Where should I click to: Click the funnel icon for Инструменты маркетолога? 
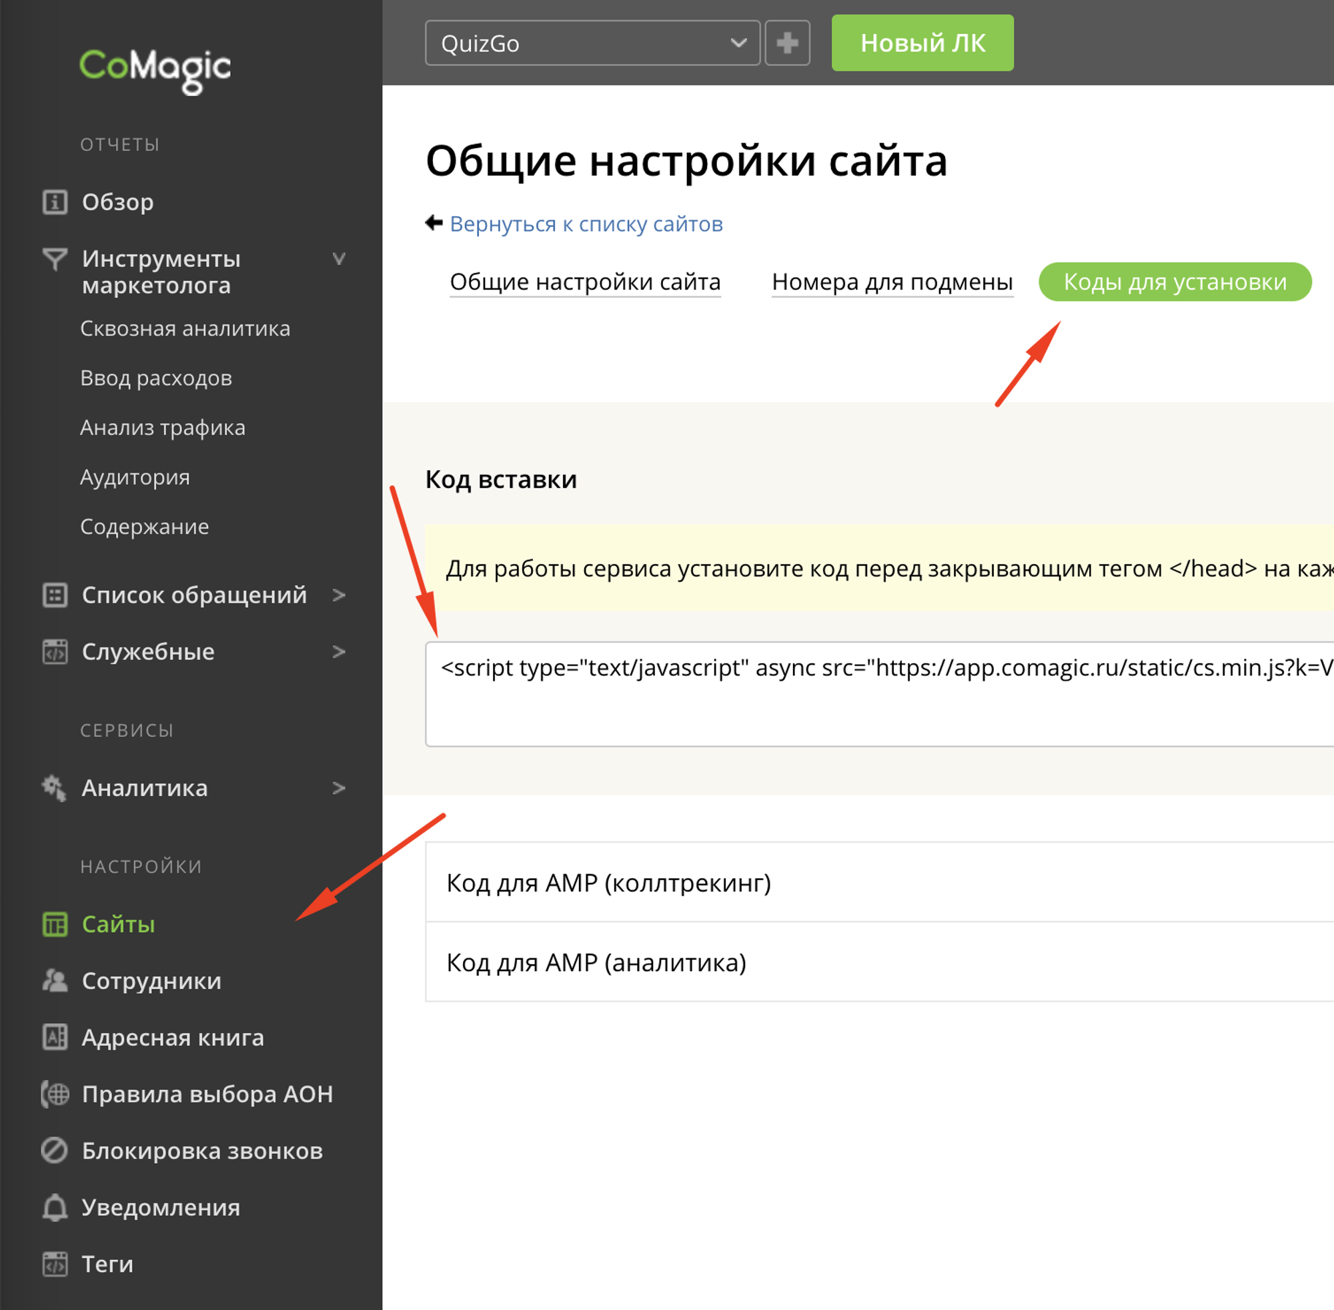55,259
